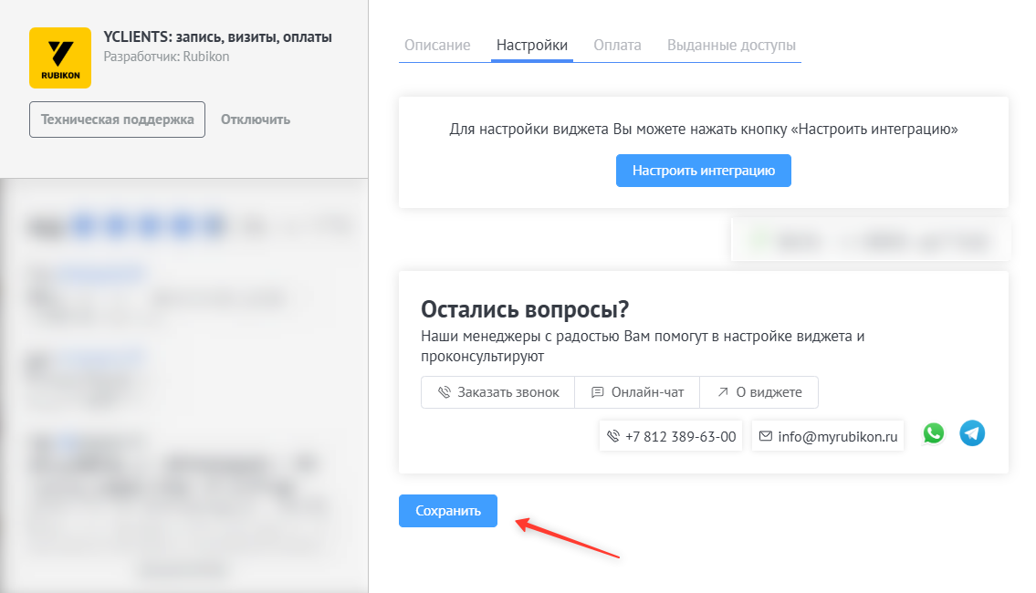Click the Разработчик: Rubikon text
This screenshot has height=593, width=1036.
pyautogui.click(x=166, y=57)
